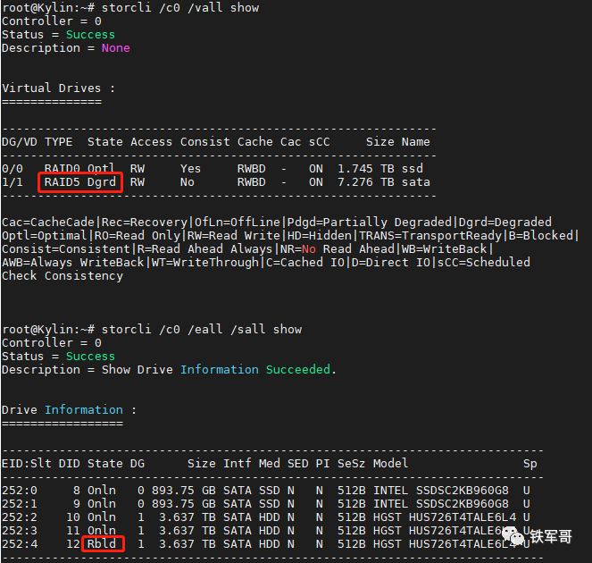
Task: Click the 'Model' column header
Action: pos(391,464)
